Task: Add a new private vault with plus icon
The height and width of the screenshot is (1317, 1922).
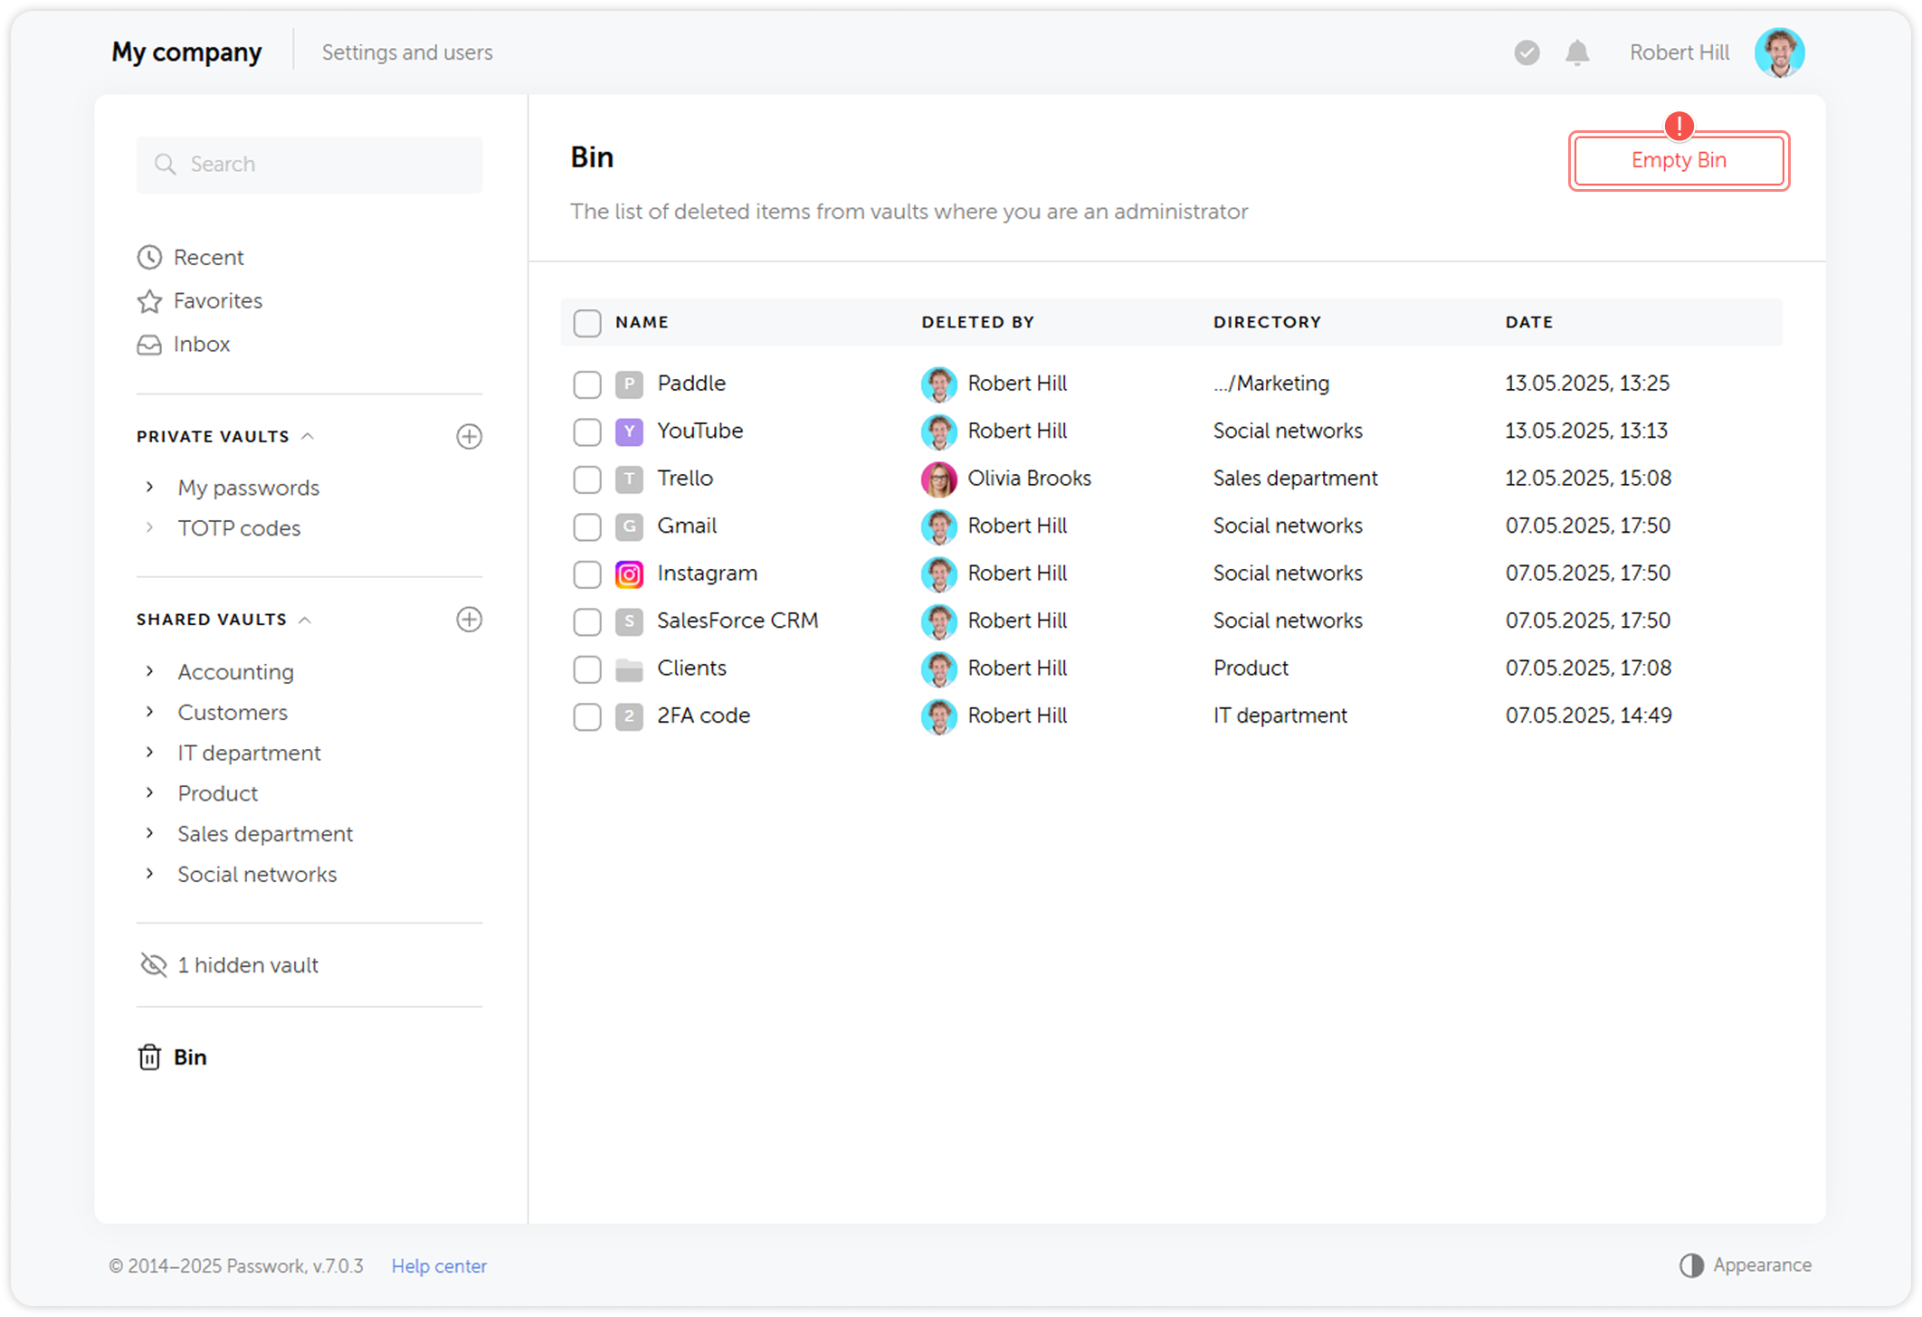Action: (x=469, y=437)
